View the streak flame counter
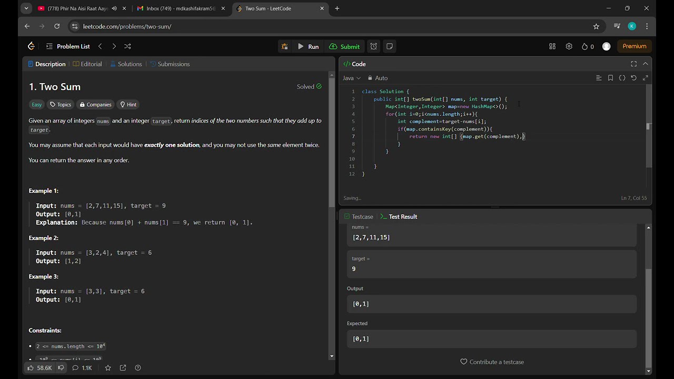The height and width of the screenshot is (379, 674). [588, 46]
